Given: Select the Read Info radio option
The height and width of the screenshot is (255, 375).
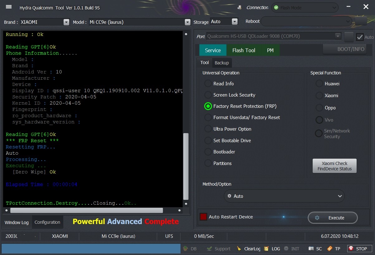Looking at the screenshot, I should pos(208,84).
